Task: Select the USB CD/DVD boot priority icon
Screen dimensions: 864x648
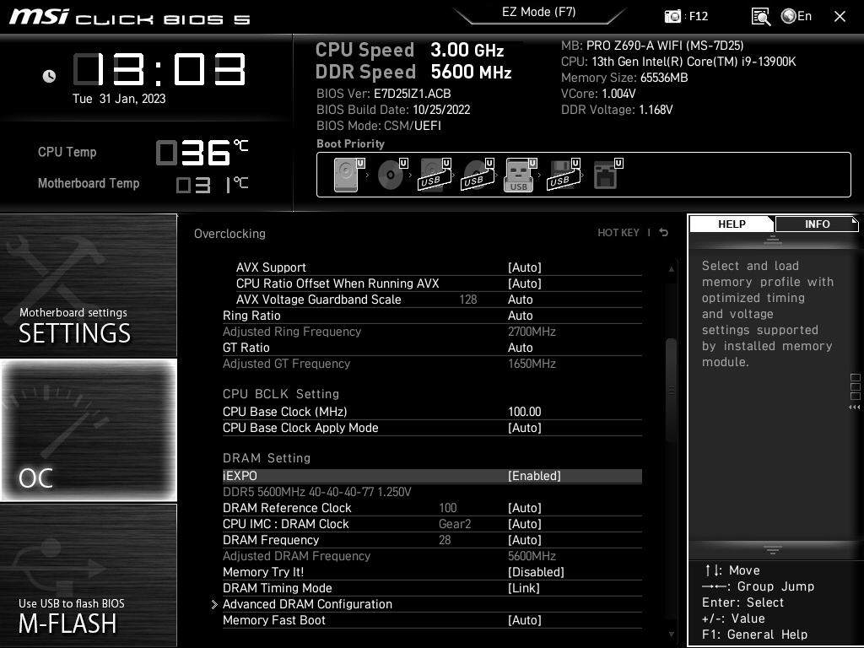Action: (x=478, y=175)
